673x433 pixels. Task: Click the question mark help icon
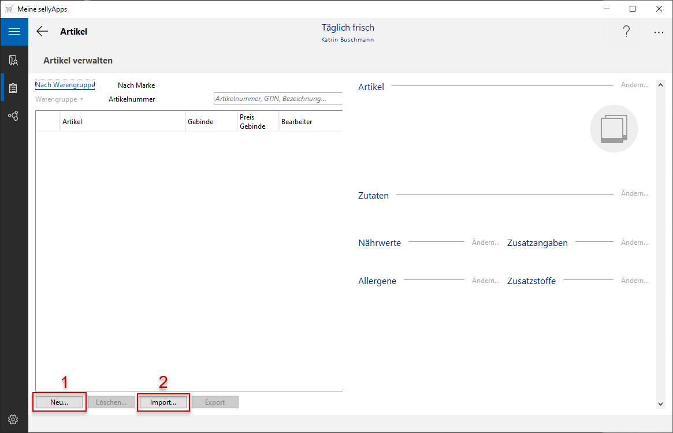[x=626, y=32]
